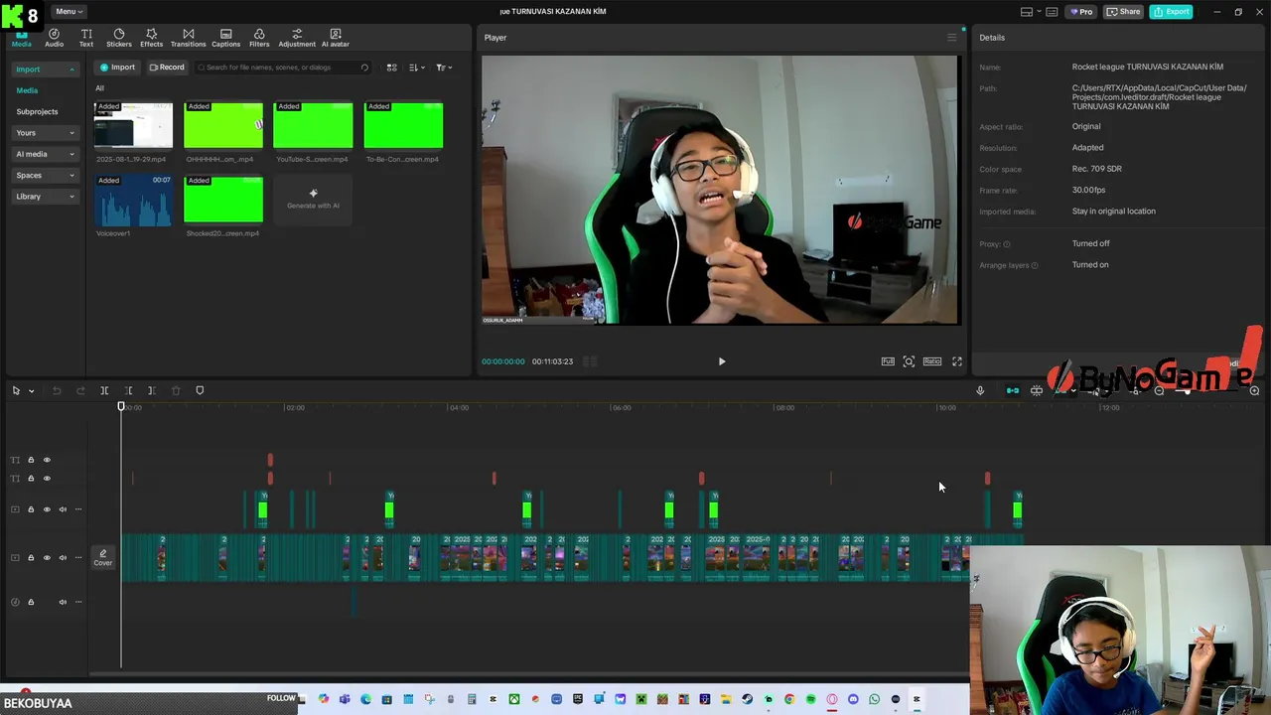Switch to the Audio tab
Image resolution: width=1271 pixels, height=715 pixels.
click(x=54, y=38)
